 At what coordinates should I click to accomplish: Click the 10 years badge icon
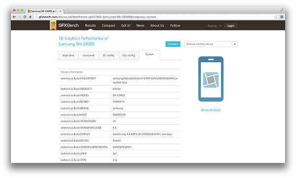pos(53,26)
